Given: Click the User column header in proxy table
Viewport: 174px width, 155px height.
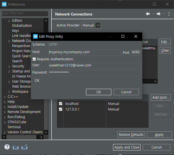Looking at the screenshot, I should [x=150, y=42].
